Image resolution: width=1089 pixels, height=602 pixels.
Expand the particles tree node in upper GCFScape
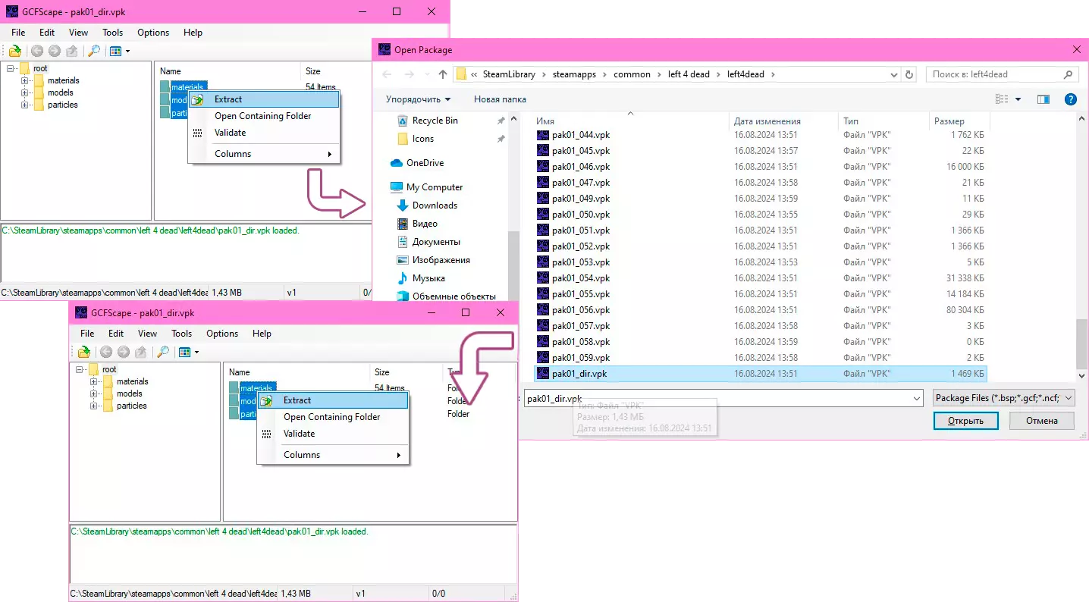(25, 105)
